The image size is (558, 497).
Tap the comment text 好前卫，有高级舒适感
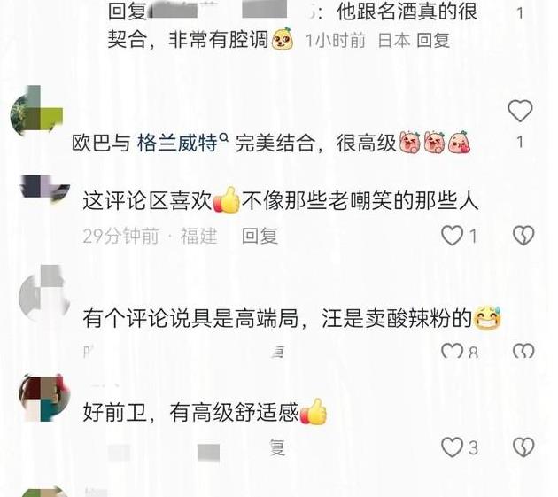coord(190,413)
